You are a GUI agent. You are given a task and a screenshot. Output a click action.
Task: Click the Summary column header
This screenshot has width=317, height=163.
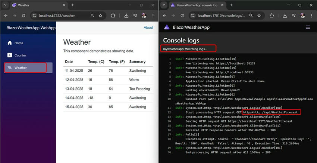click(x=137, y=62)
